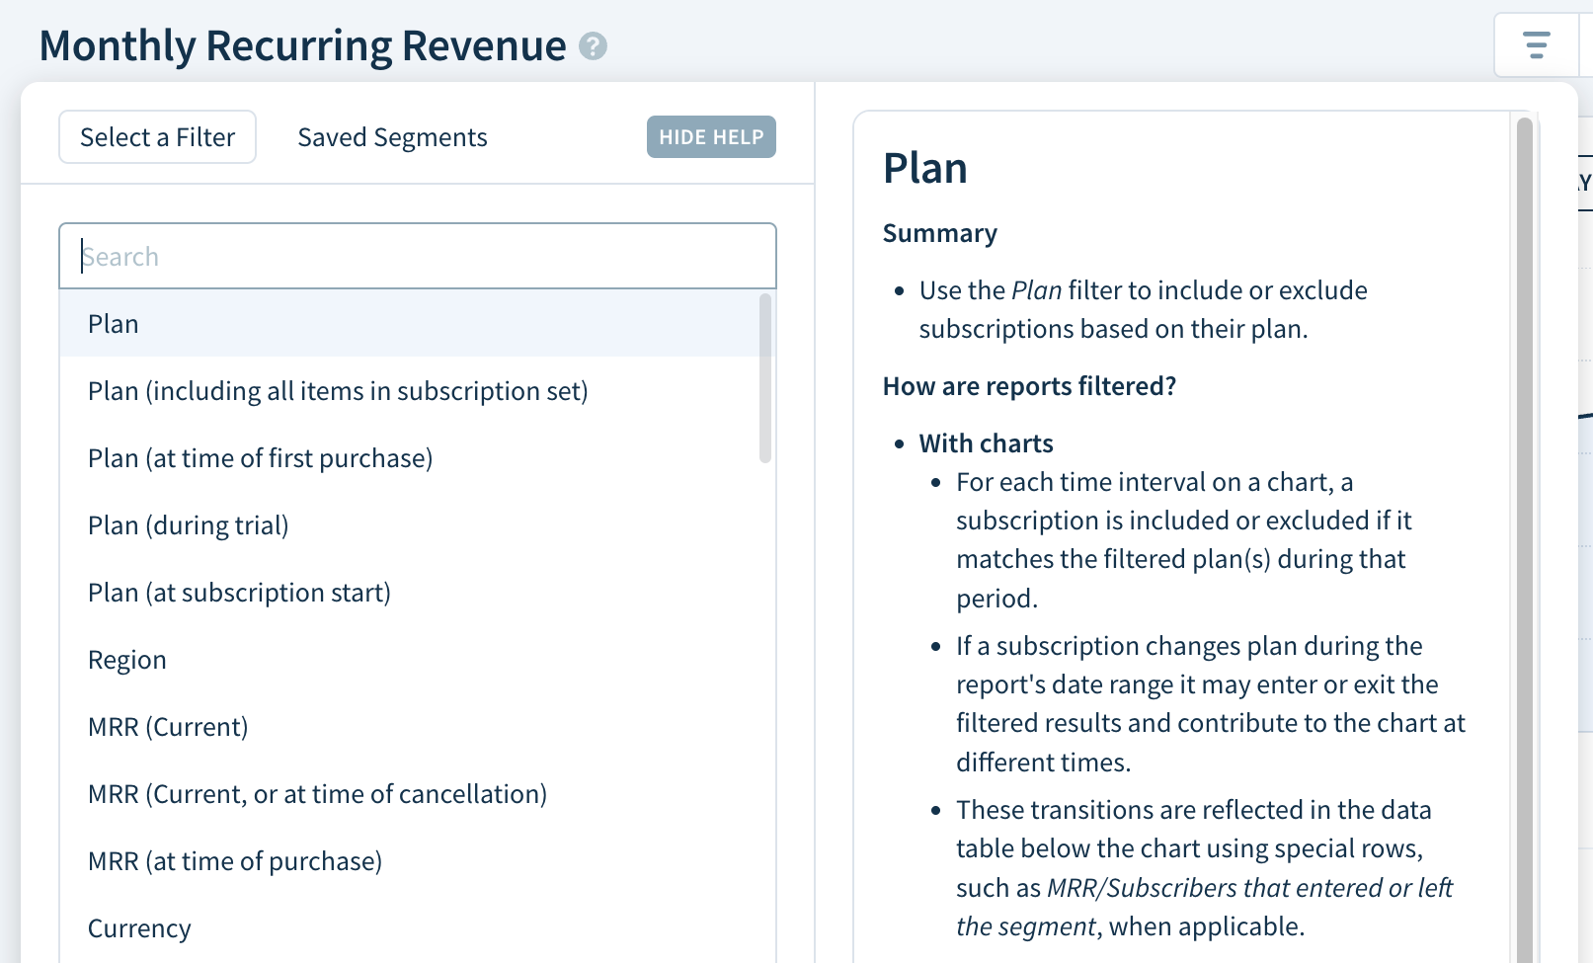Select the Plan filter
The height and width of the screenshot is (963, 1593).
[x=113, y=323]
